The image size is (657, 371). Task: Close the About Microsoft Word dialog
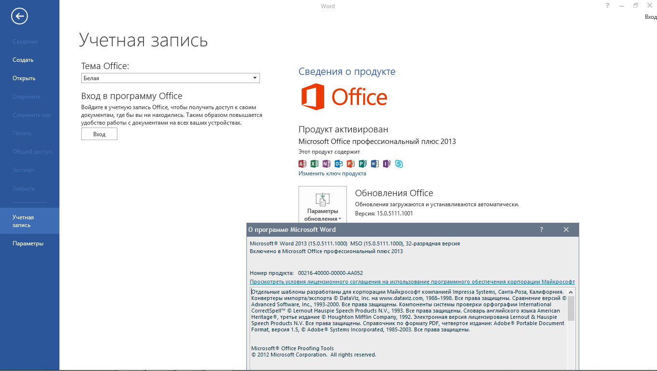click(x=566, y=229)
